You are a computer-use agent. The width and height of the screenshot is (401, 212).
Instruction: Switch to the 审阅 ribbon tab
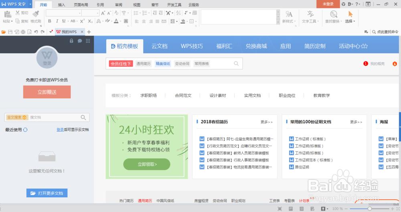[x=118, y=4]
